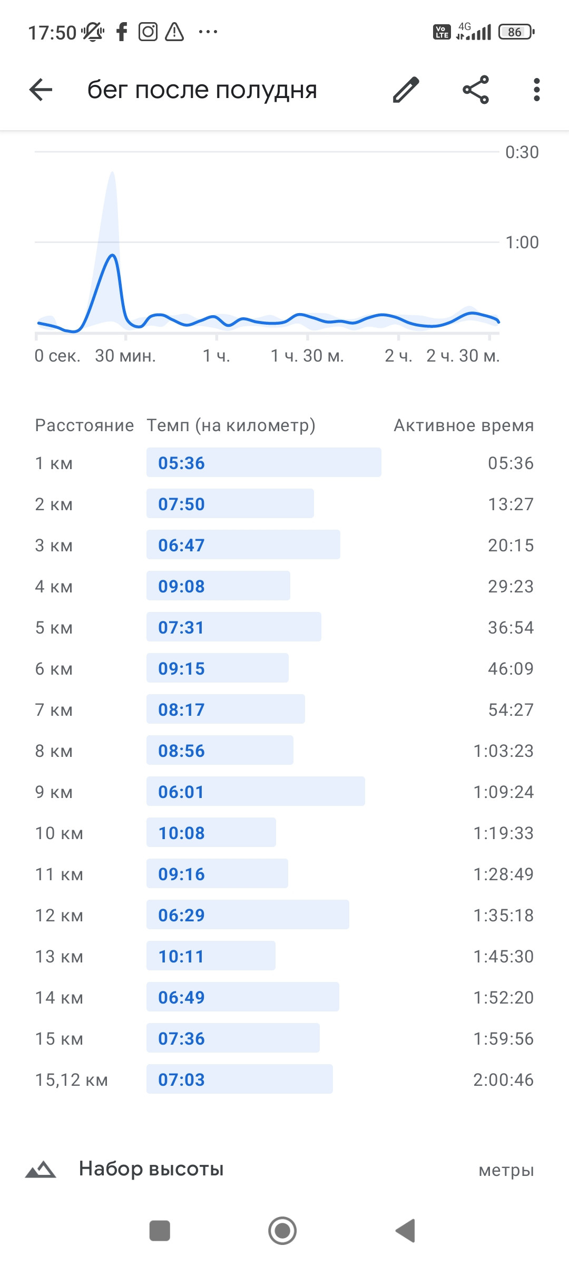Viewport: 569px width, 1265px height.
Task: Select the 9 км pace bar 06:01
Action: coord(256,791)
